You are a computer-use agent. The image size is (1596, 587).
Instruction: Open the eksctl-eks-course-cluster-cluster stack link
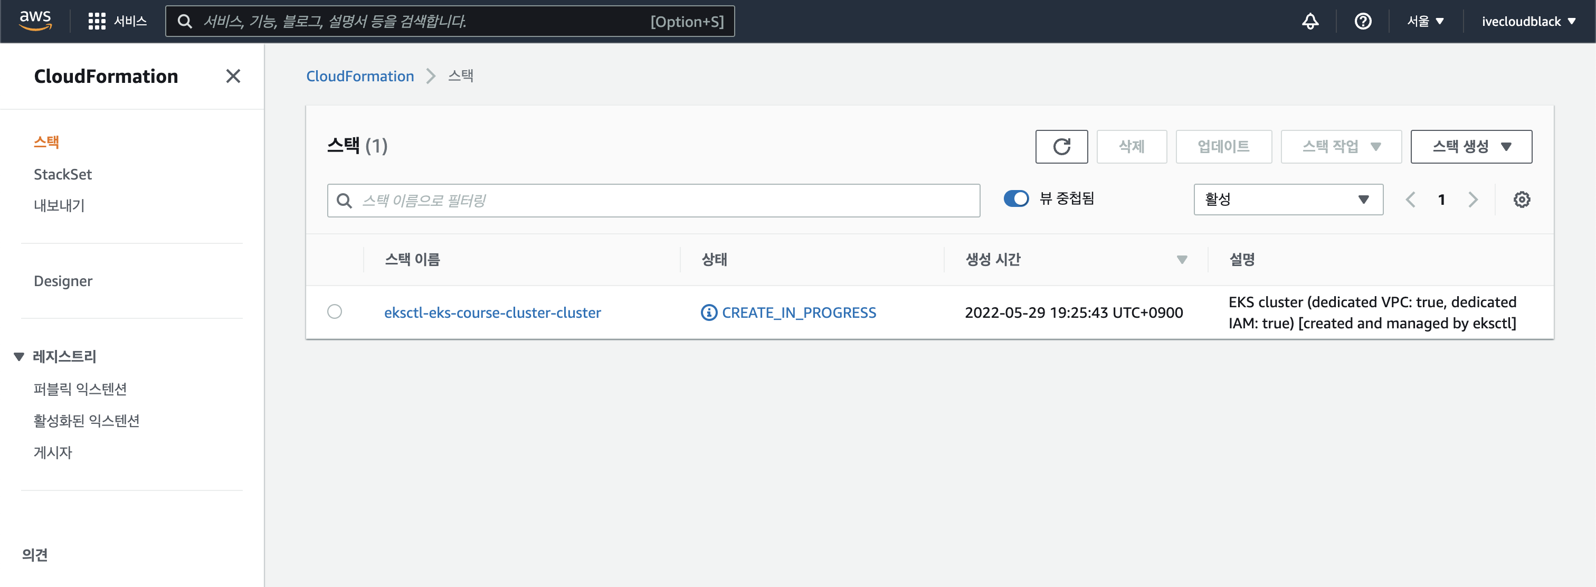[492, 313]
